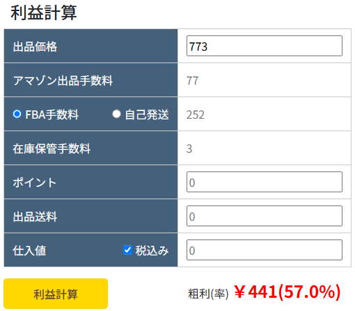Screen dimensions: 355x311
Task: Focus the ポイント input field
Action: point(265,182)
